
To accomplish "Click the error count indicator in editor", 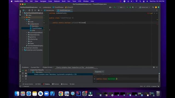I will [x=148, y=13].
